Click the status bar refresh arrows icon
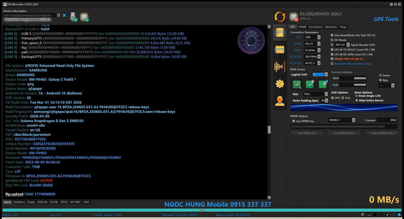Image resolution: width=404 pixels, height=219 pixels. pyautogui.click(x=363, y=215)
